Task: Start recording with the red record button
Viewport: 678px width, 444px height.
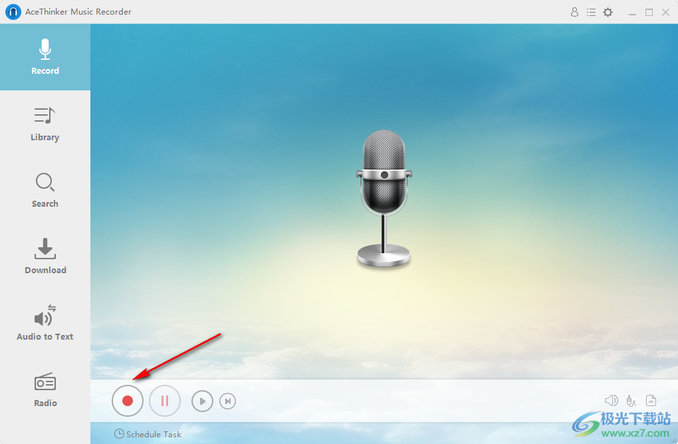Action: [127, 401]
